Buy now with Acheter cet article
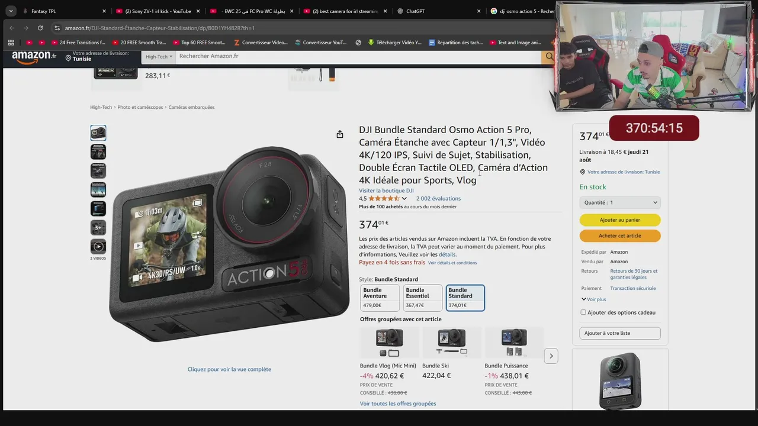This screenshot has width=758, height=426. point(620,235)
